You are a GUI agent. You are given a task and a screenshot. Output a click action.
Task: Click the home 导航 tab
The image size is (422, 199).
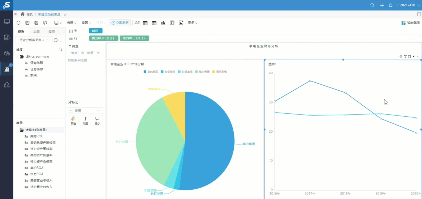point(27,14)
